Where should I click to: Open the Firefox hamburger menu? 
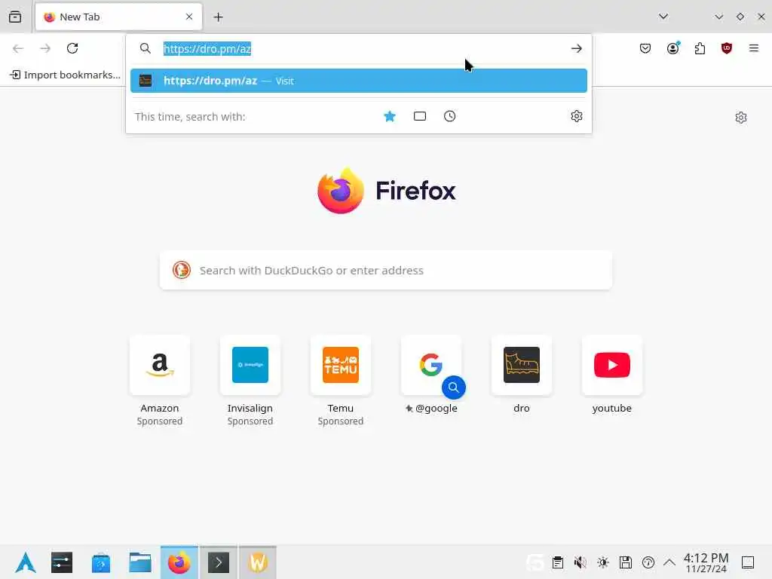pyautogui.click(x=753, y=47)
